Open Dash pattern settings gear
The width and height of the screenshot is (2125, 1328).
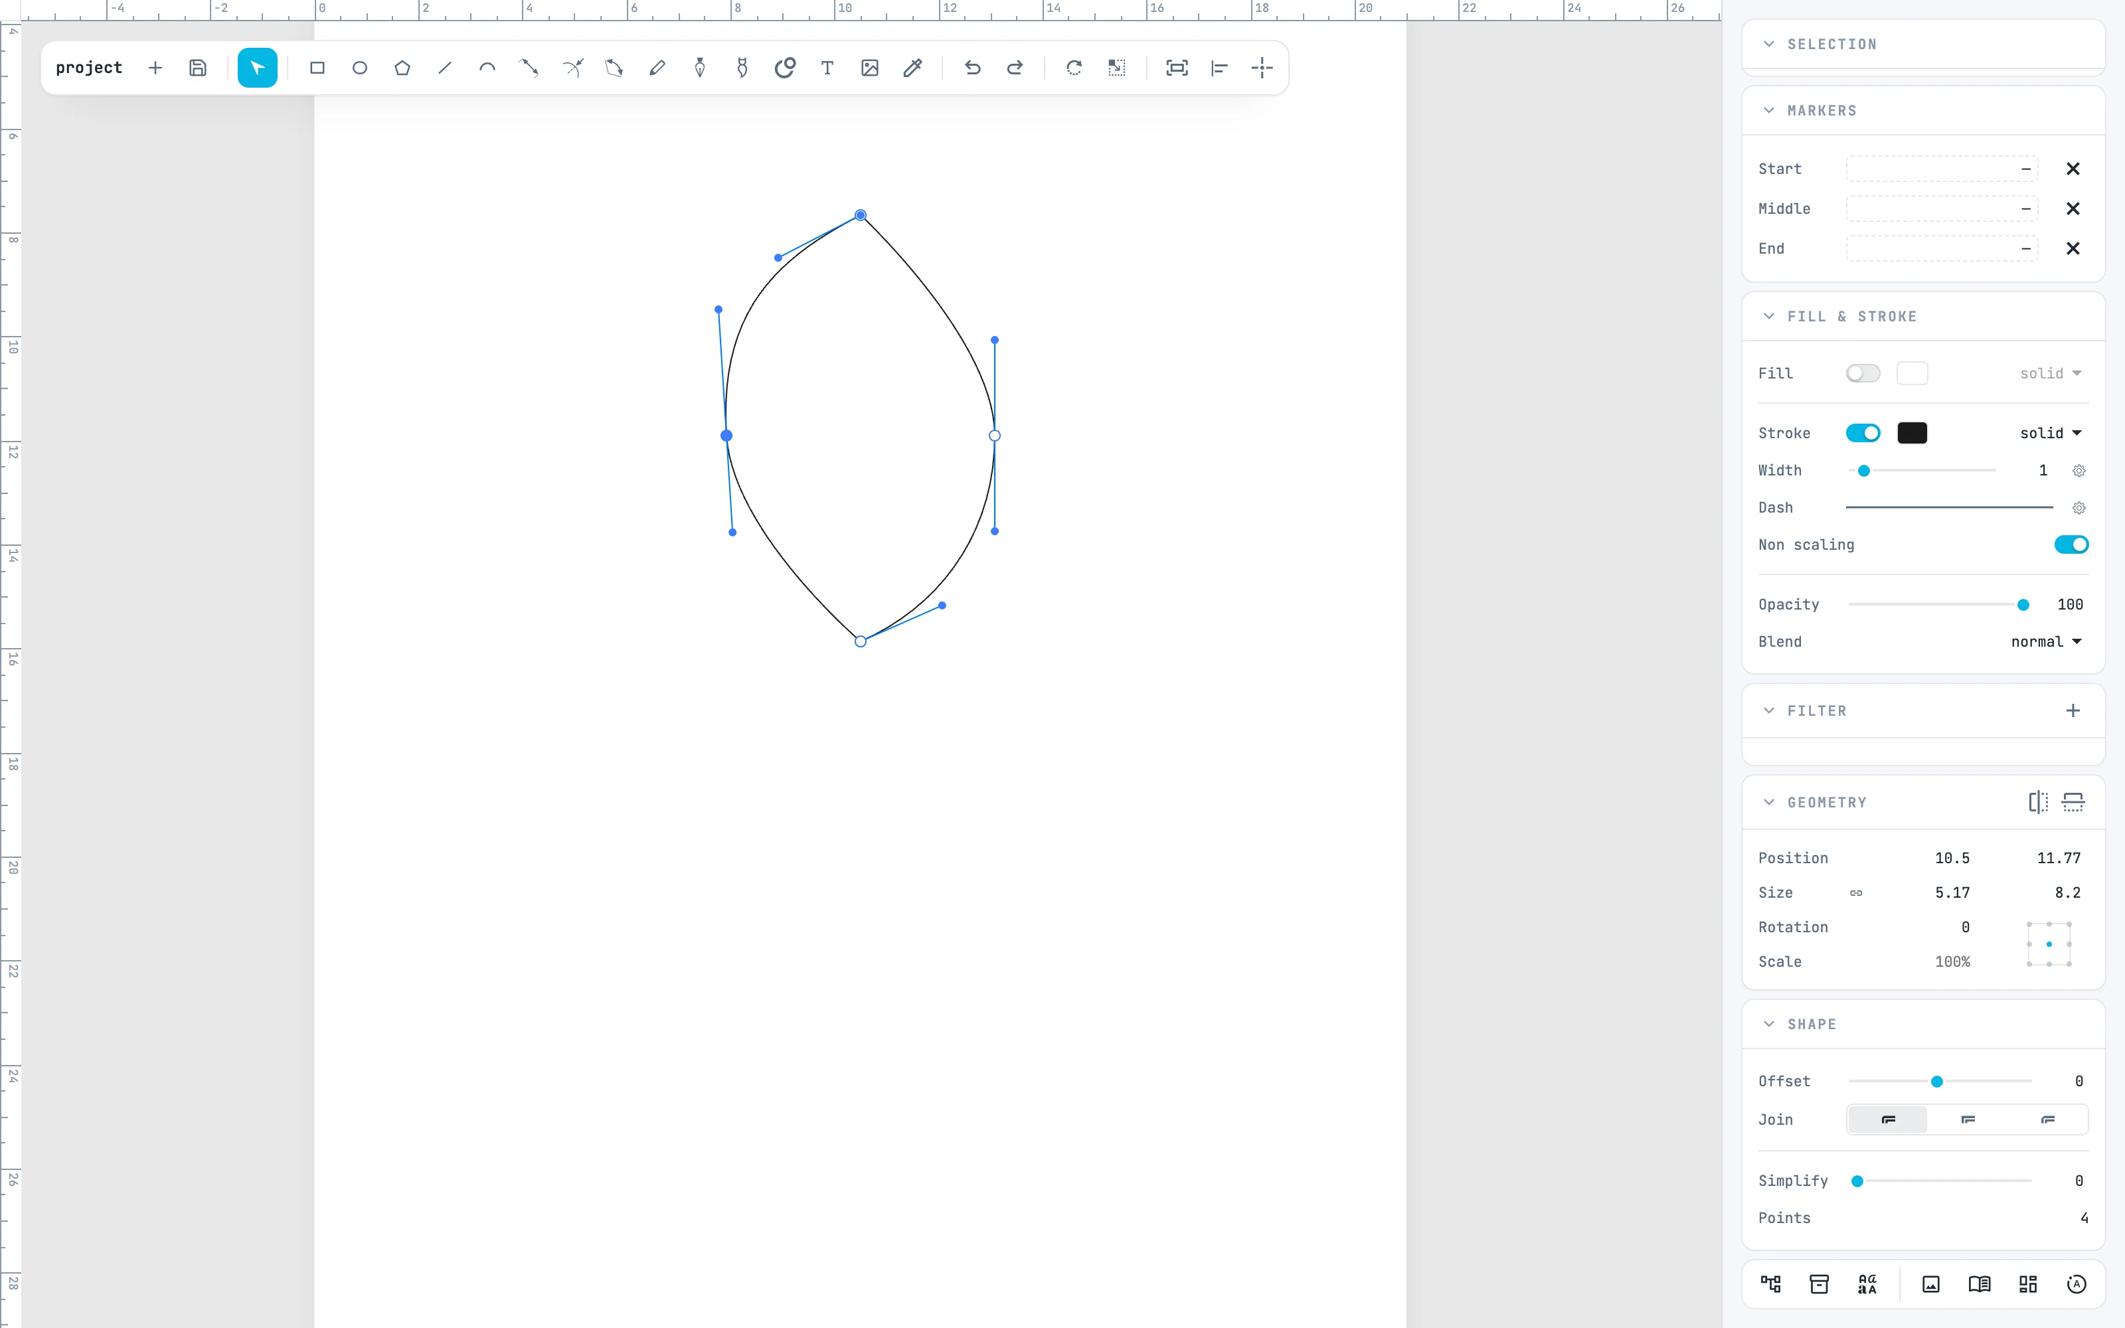2079,508
